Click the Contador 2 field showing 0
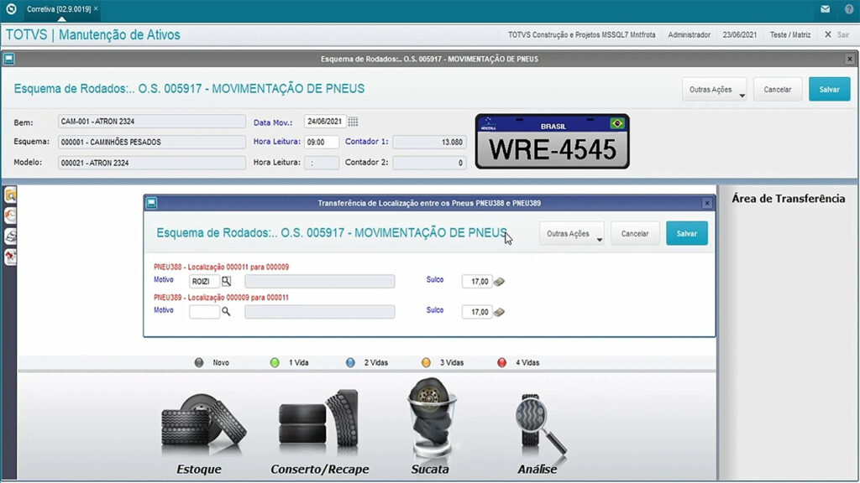 coord(429,163)
